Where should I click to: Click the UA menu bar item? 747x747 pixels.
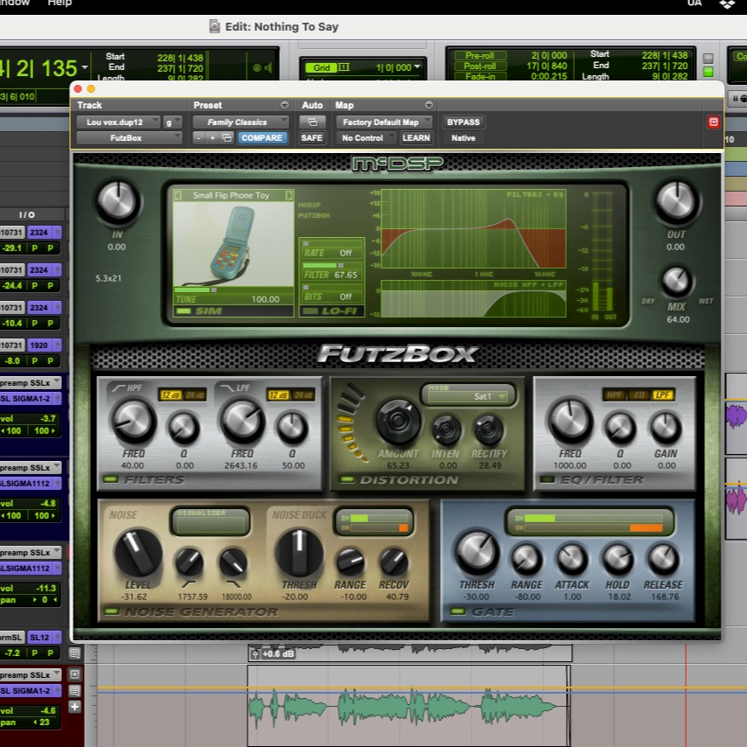695,3
